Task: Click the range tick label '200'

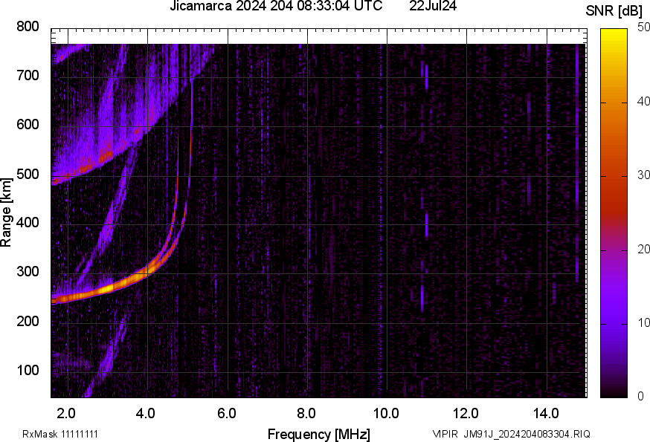Action: tap(28, 321)
